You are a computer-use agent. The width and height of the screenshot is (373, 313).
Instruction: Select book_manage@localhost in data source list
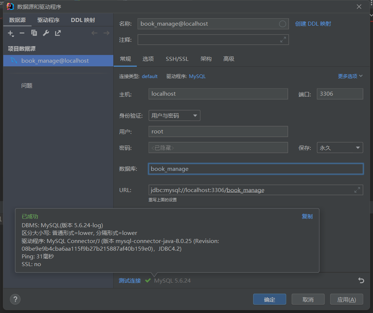click(58, 60)
